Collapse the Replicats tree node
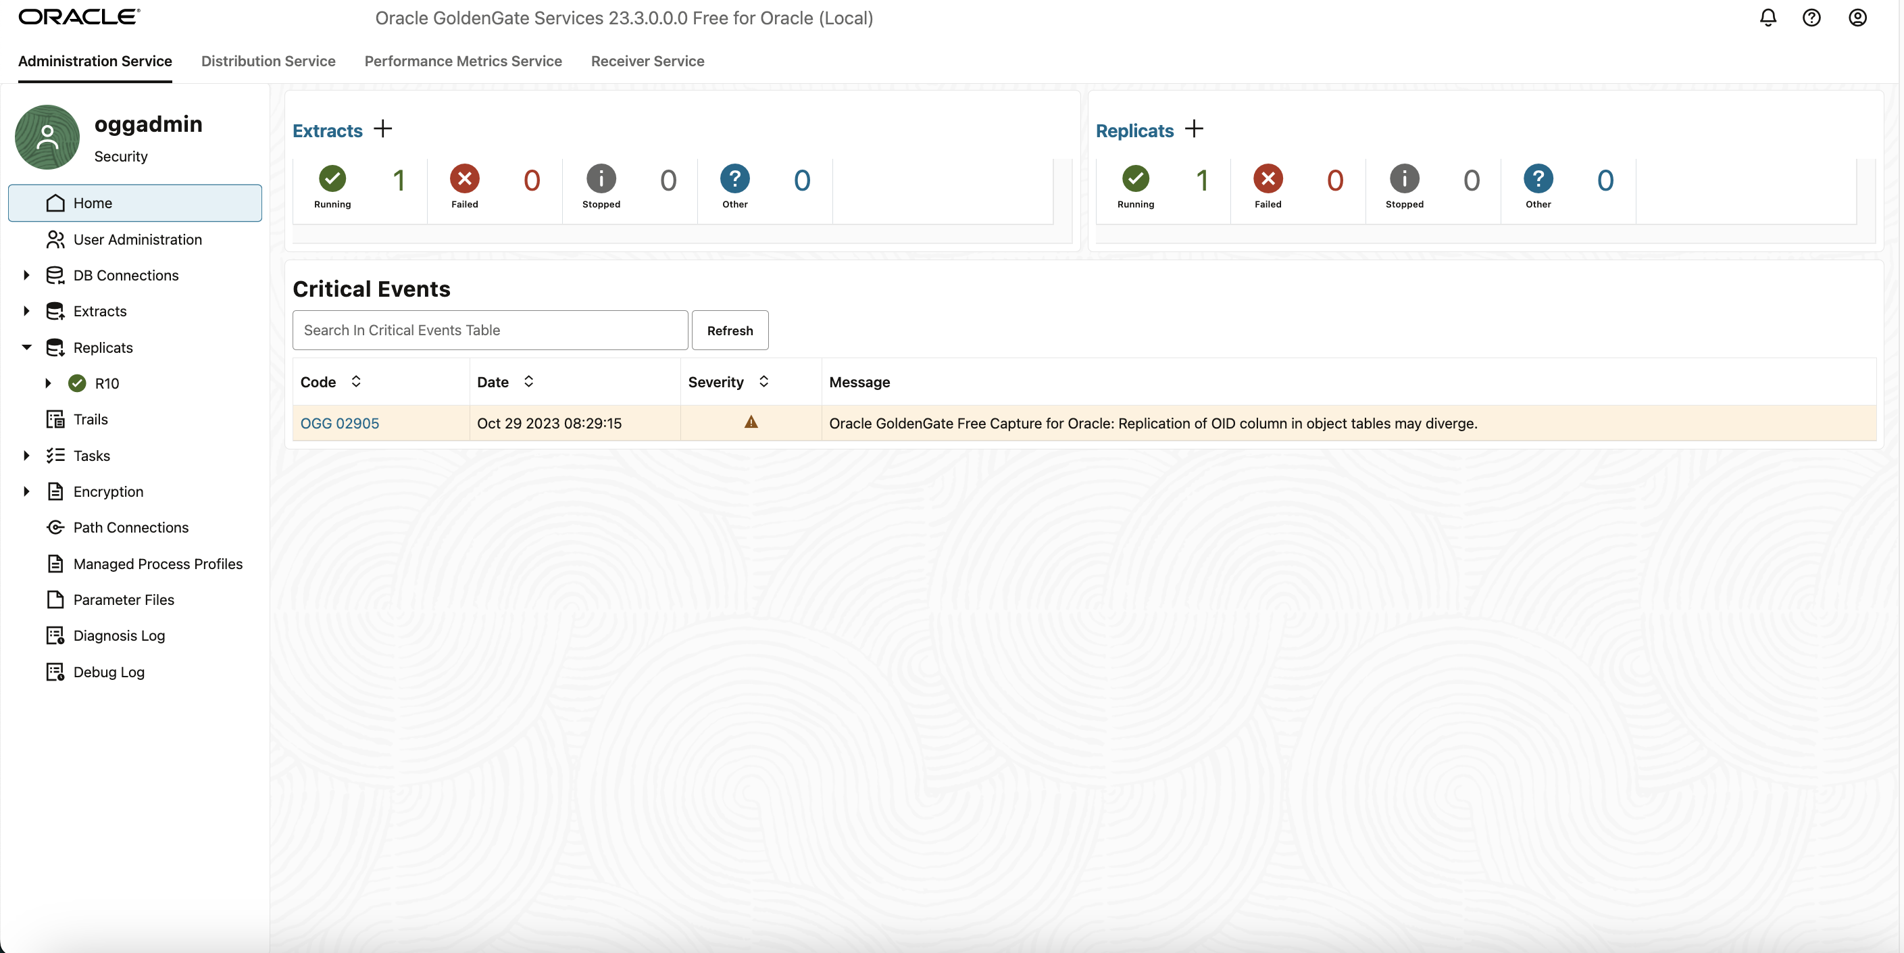Image resolution: width=1904 pixels, height=953 pixels. 26,347
